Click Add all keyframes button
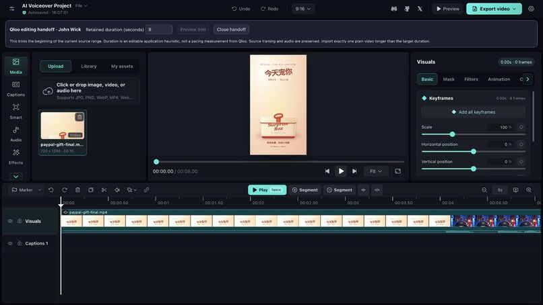This screenshot has height=305, width=543. point(474,112)
